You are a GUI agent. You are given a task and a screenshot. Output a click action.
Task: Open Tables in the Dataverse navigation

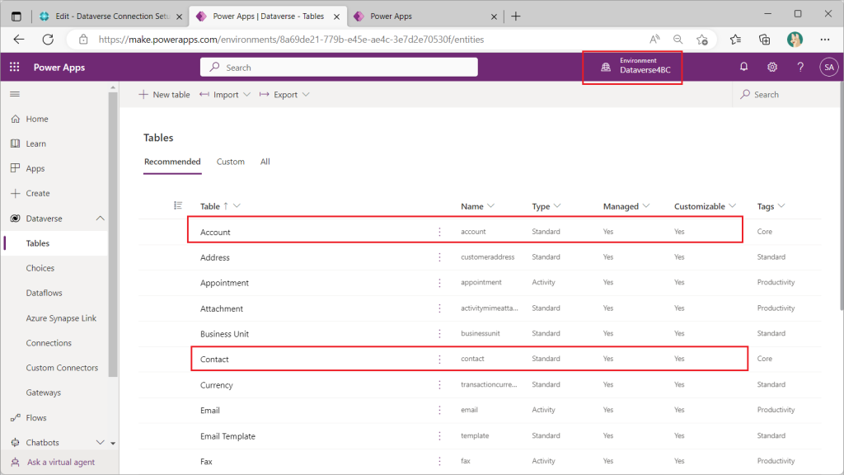(x=38, y=243)
